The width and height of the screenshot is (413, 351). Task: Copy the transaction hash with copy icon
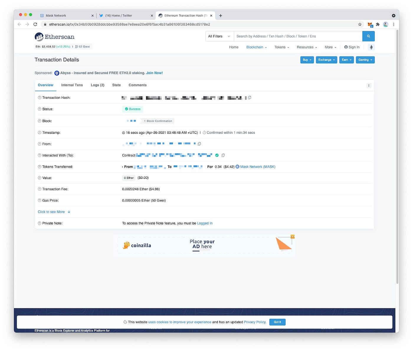point(250,97)
